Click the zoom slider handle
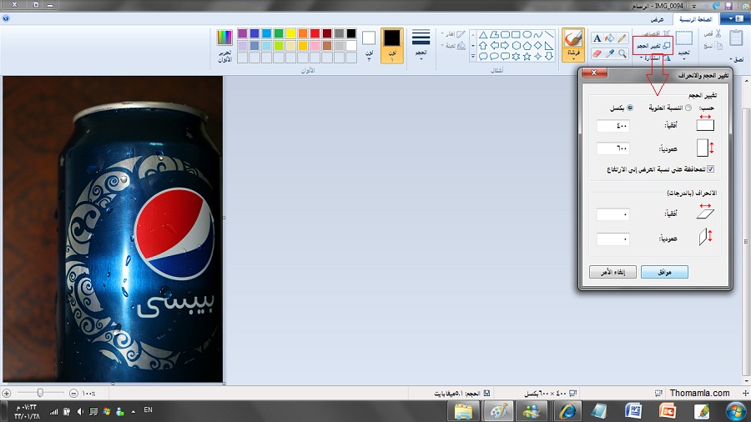 40,393
